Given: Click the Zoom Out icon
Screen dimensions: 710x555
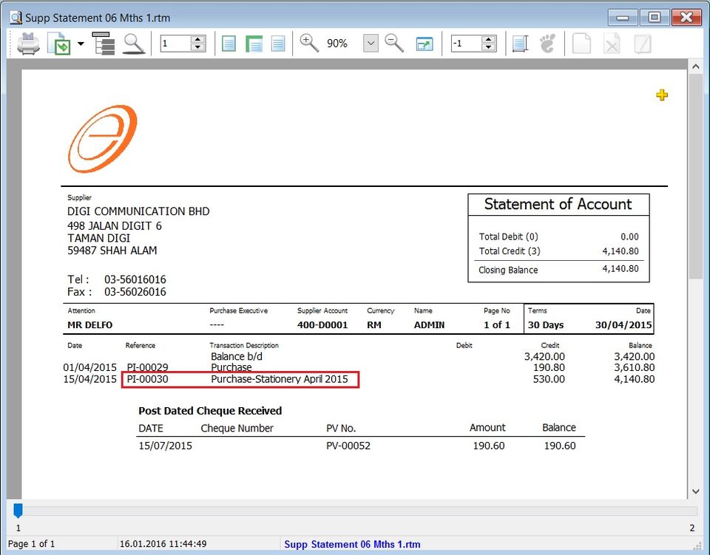Looking at the screenshot, I should coord(394,43).
